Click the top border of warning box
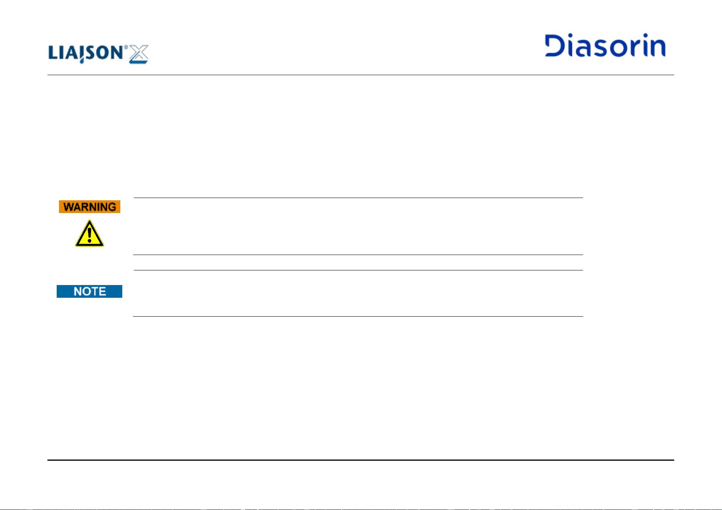 358,198
